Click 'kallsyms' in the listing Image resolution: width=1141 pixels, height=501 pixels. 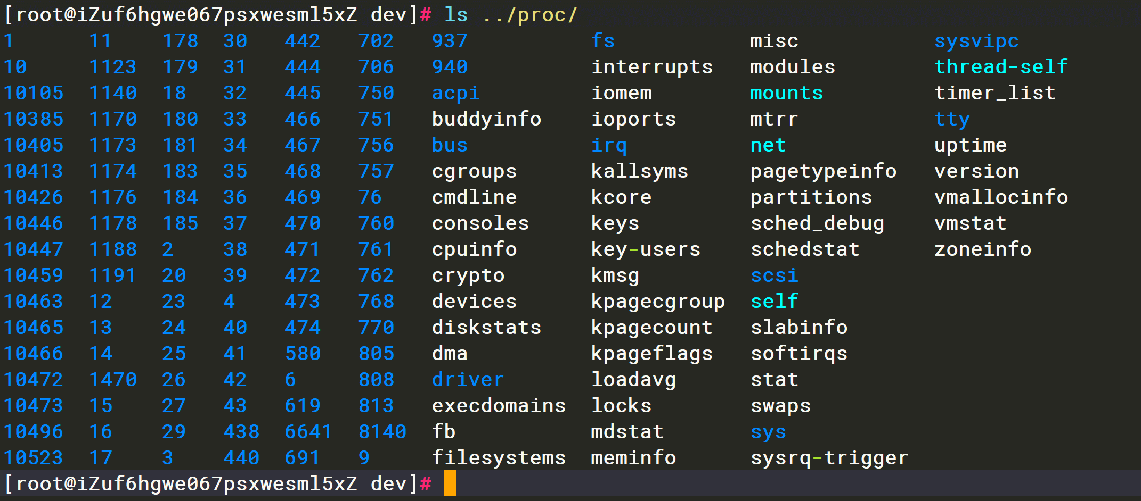pyautogui.click(x=640, y=171)
